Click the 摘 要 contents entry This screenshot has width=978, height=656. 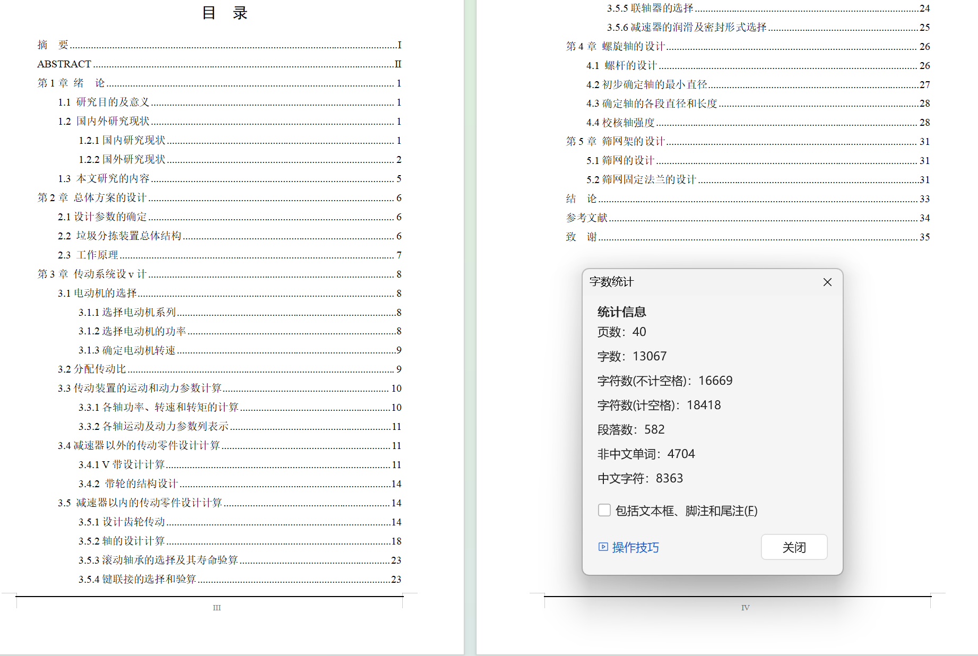point(219,45)
